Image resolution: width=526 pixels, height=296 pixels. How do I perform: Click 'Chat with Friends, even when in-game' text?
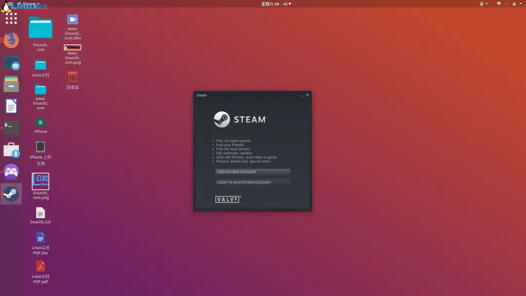tap(246, 157)
